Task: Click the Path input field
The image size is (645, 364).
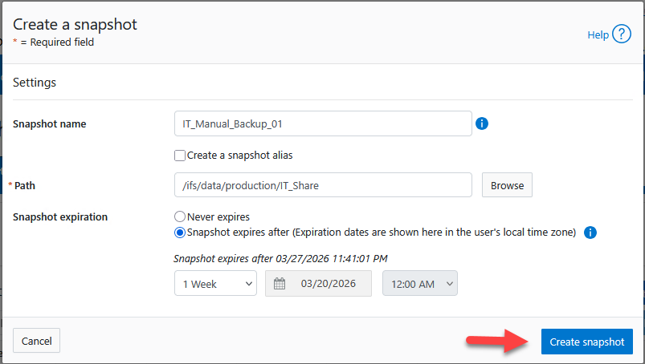Action: pyautogui.click(x=323, y=185)
